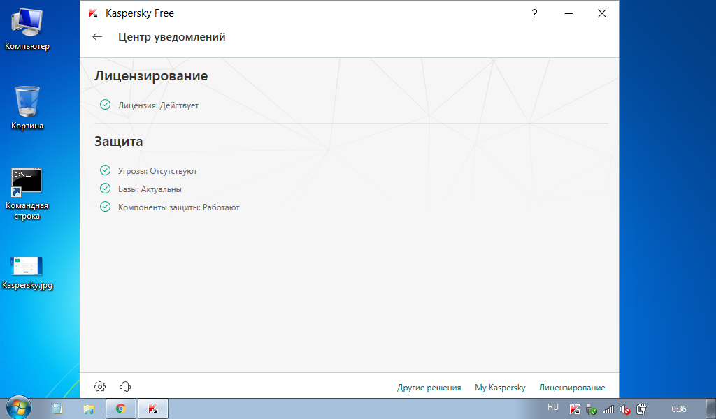The width and height of the screenshot is (716, 419).
Task: Open Лицензирование link at bottom
Action: coord(572,388)
